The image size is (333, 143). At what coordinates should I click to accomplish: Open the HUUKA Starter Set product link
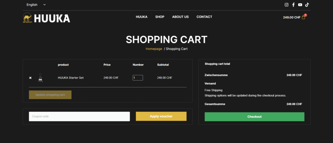pos(71,78)
